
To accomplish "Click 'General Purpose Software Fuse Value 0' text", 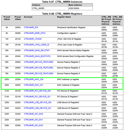I will [x=74, y=114].
